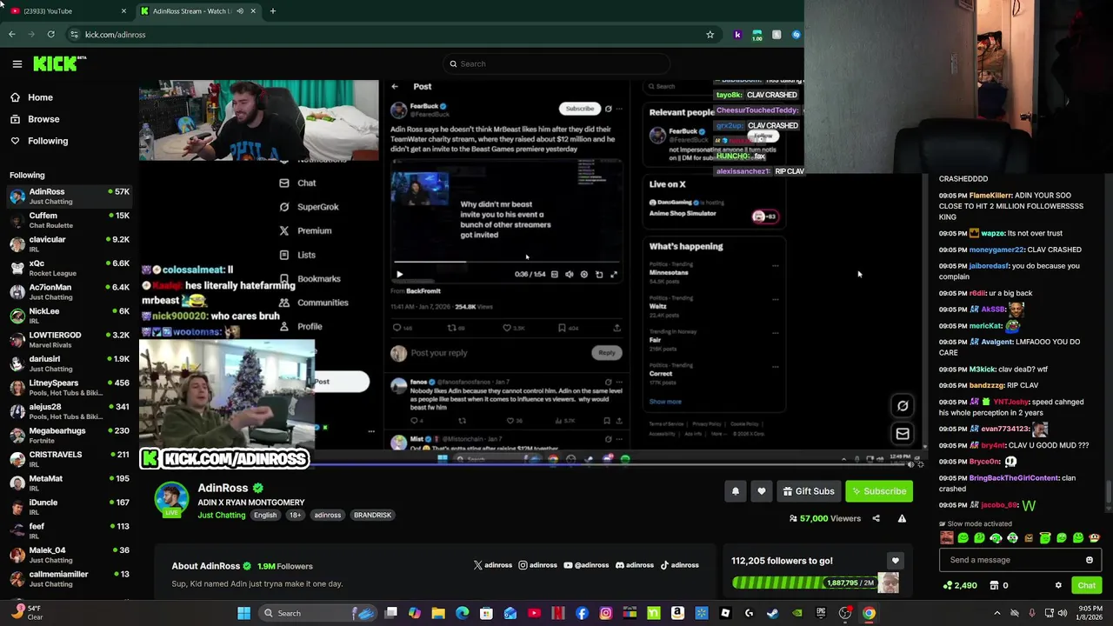Open LOWTIERGOD channel in Following list
1113x626 pixels.
pos(70,339)
